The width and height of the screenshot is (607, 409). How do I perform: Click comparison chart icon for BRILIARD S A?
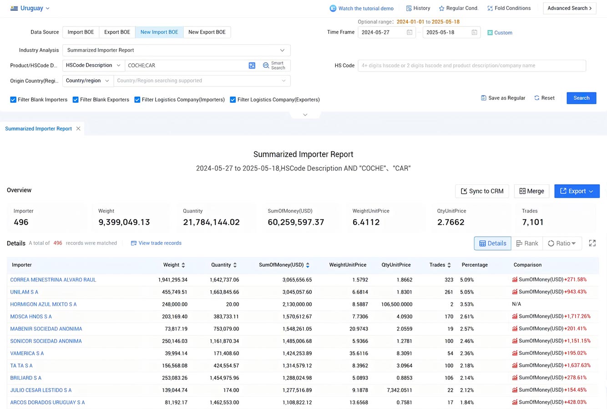[x=515, y=378]
